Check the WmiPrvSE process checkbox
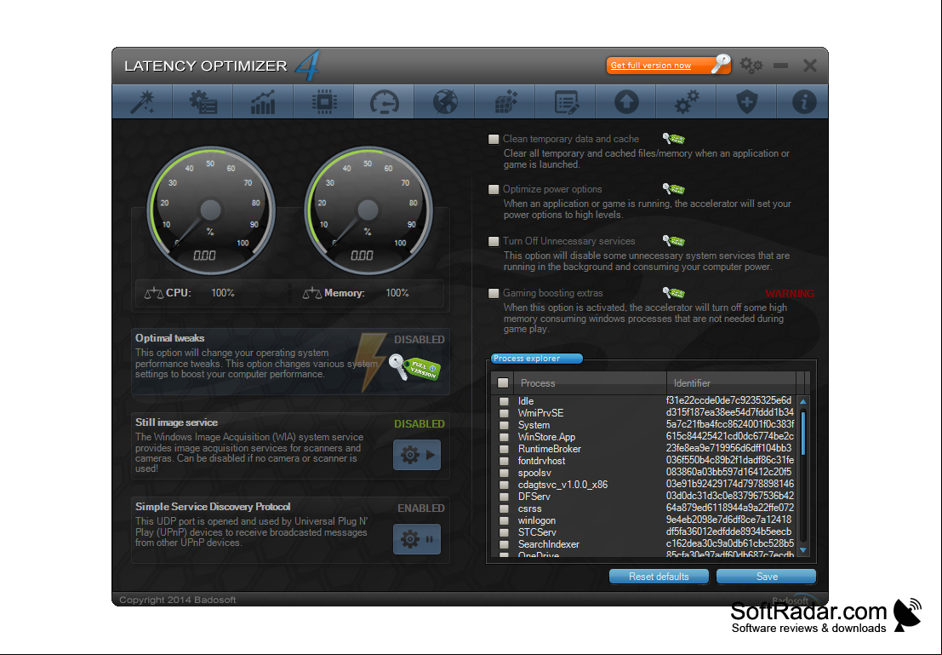This screenshot has width=942, height=655. [504, 413]
